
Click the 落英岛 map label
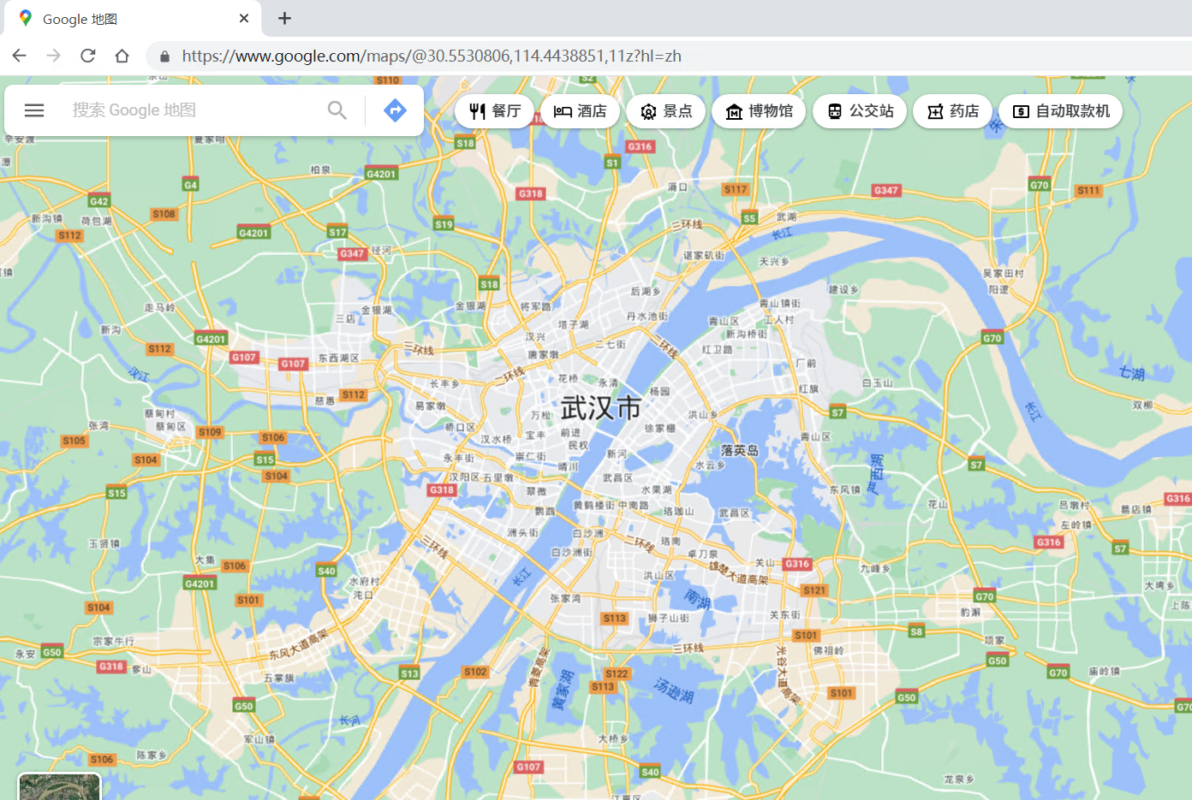(x=740, y=450)
